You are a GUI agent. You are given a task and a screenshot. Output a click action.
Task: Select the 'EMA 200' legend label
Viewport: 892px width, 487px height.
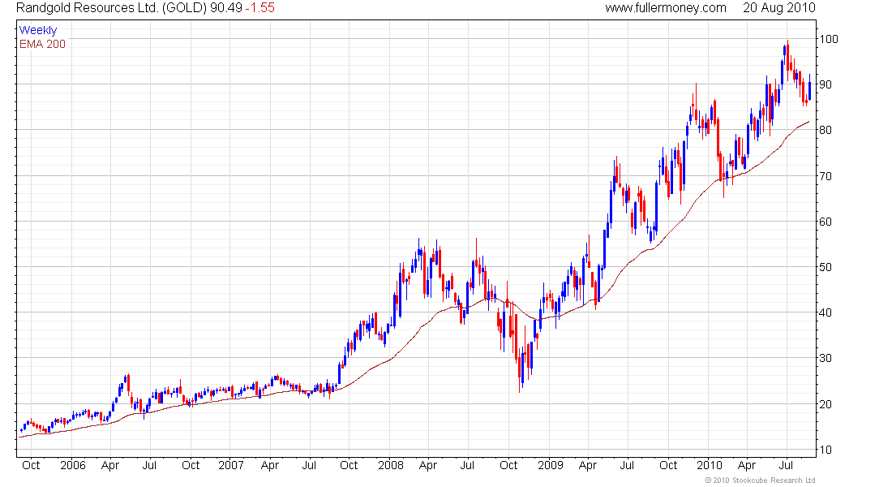click(42, 44)
